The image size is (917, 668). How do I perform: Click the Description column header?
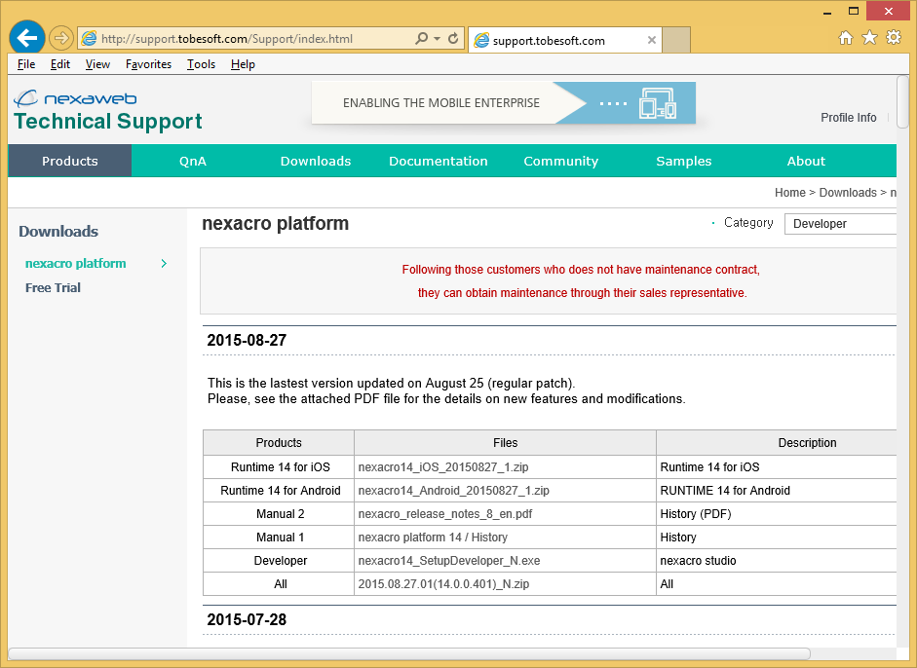pyautogui.click(x=777, y=442)
